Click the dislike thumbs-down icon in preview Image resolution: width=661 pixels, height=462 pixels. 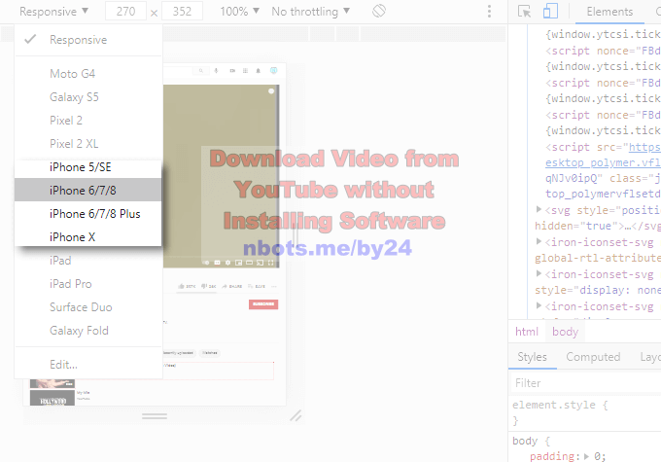click(x=203, y=286)
